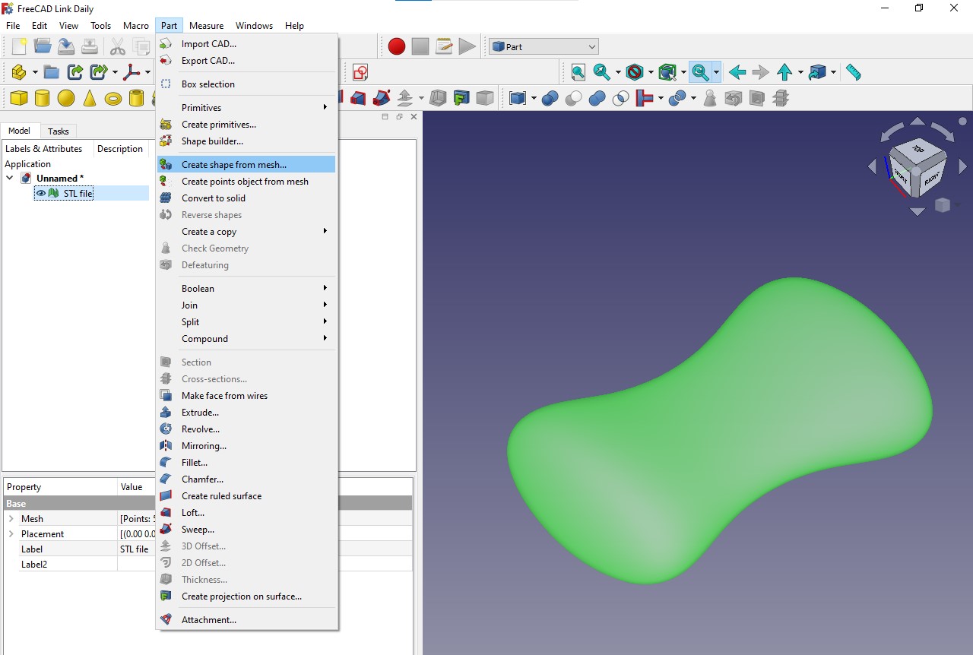Select the boolean Union tool

tap(597, 97)
